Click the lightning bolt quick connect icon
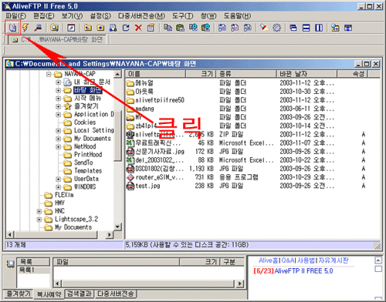 point(25,28)
